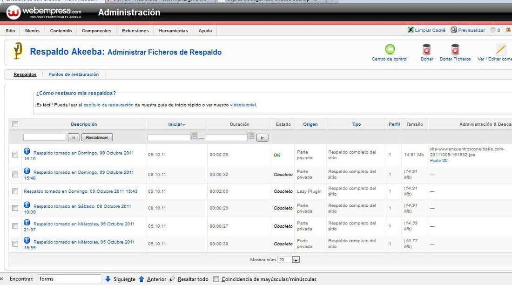
Task: Check the Lazy Plugin backup row 15:43
Action: 15,191
